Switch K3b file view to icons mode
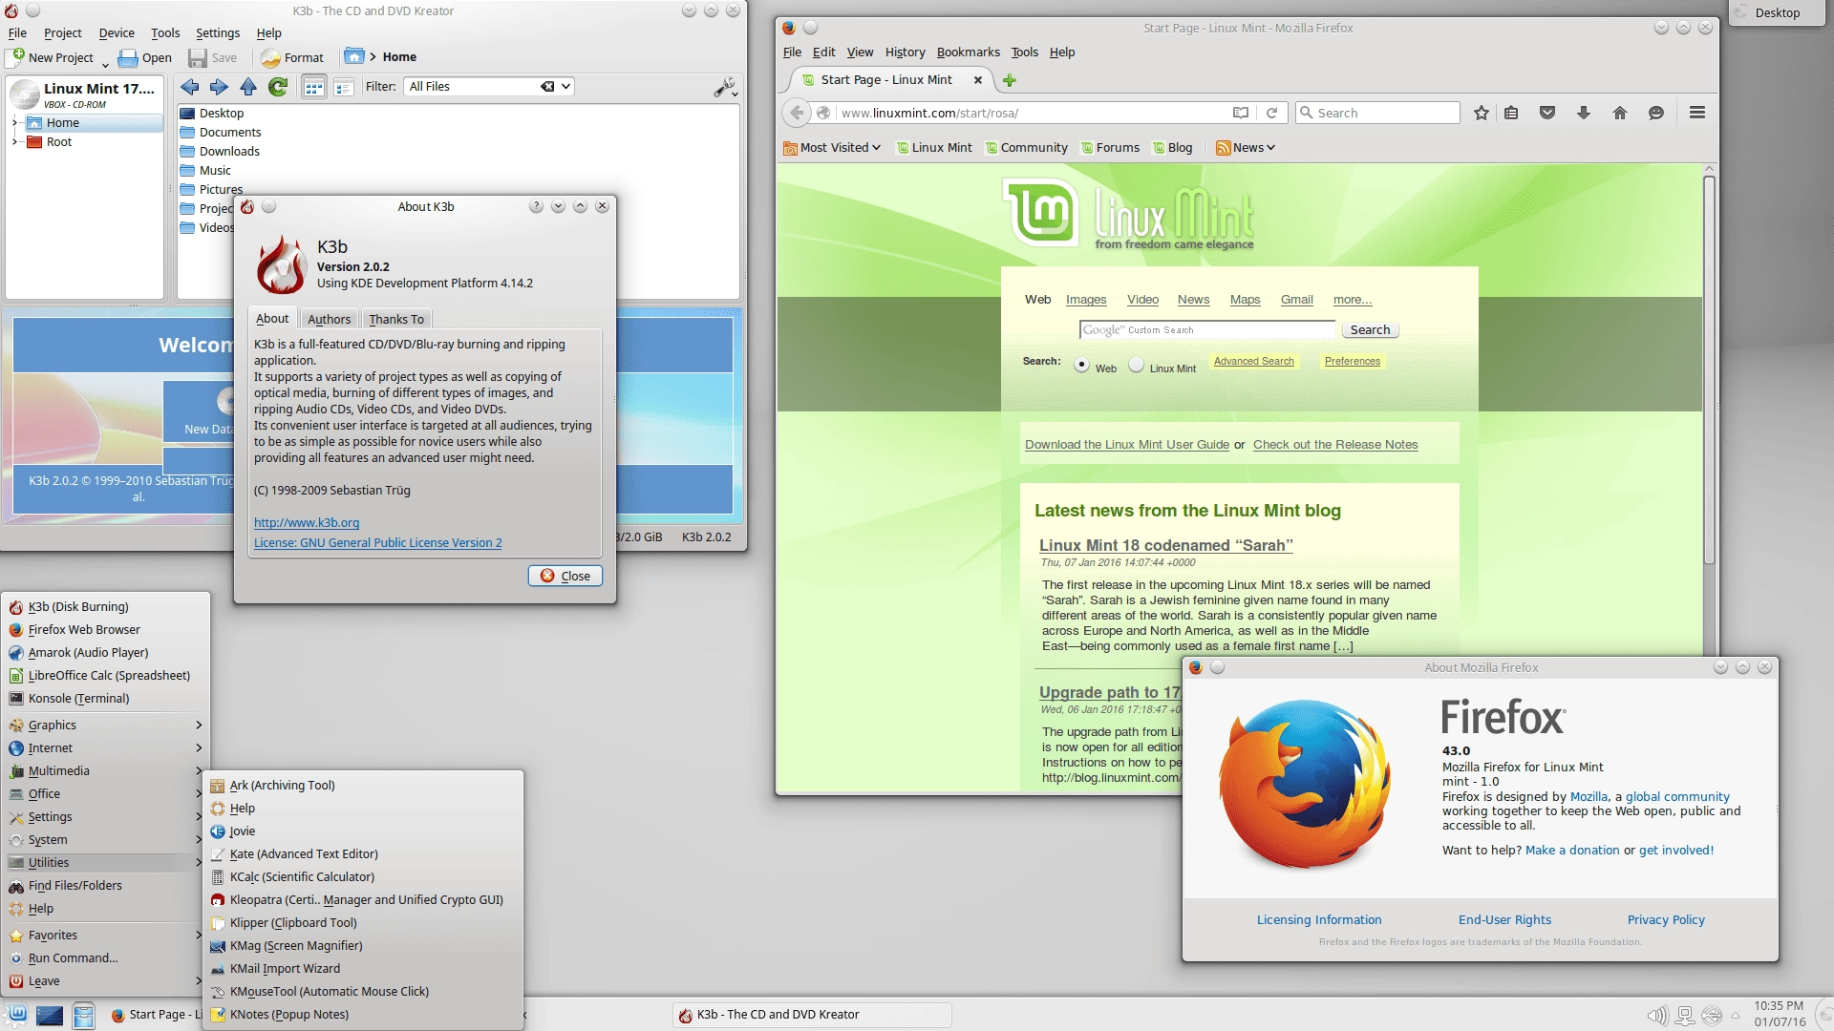Screen dimensions: 1834x1031 coord(313,87)
